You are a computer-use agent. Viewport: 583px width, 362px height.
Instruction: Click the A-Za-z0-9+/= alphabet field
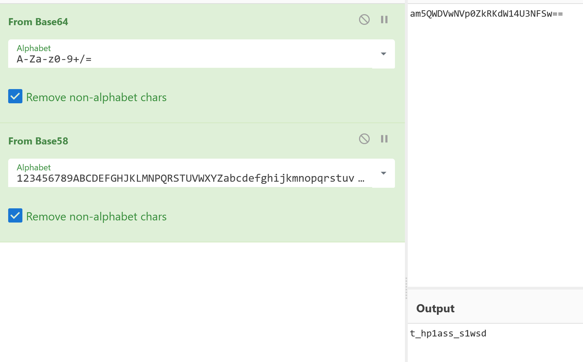click(178, 59)
